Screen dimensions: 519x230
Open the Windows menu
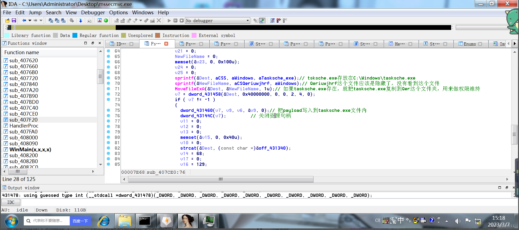pos(143,12)
